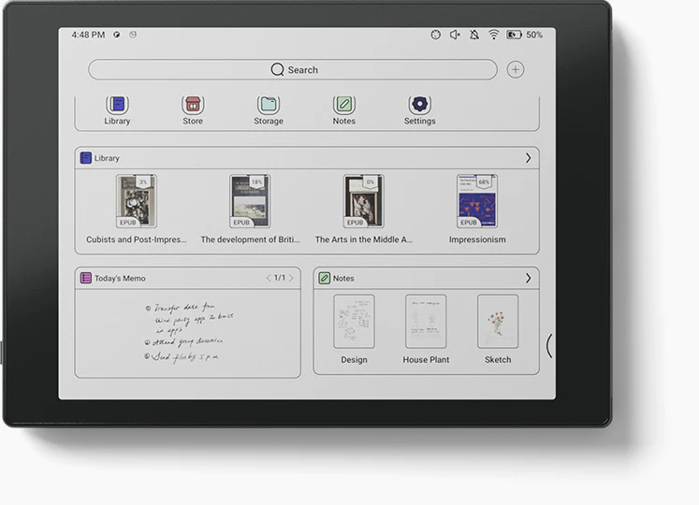The width and height of the screenshot is (699, 505).
Task: Toggle the silenced notification bell
Action: point(474,35)
